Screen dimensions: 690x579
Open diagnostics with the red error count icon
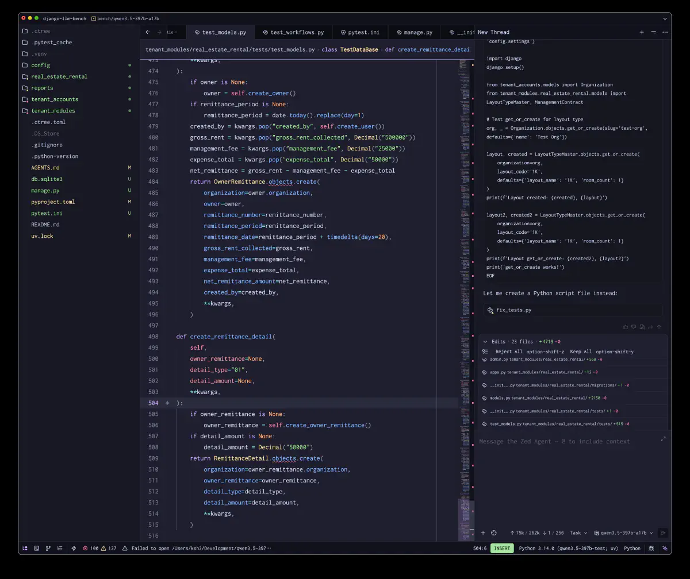pos(85,548)
